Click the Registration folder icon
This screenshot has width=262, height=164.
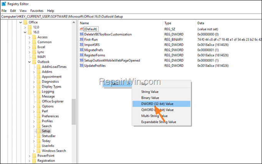click(x=34, y=161)
